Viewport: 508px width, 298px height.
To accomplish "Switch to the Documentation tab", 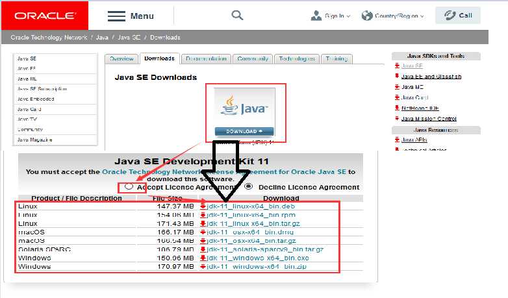I will click(206, 58).
